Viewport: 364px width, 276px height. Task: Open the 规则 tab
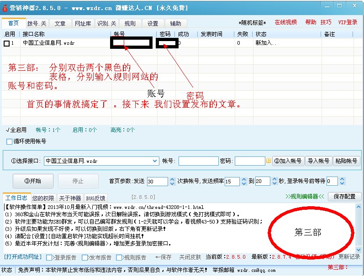(x=130, y=24)
